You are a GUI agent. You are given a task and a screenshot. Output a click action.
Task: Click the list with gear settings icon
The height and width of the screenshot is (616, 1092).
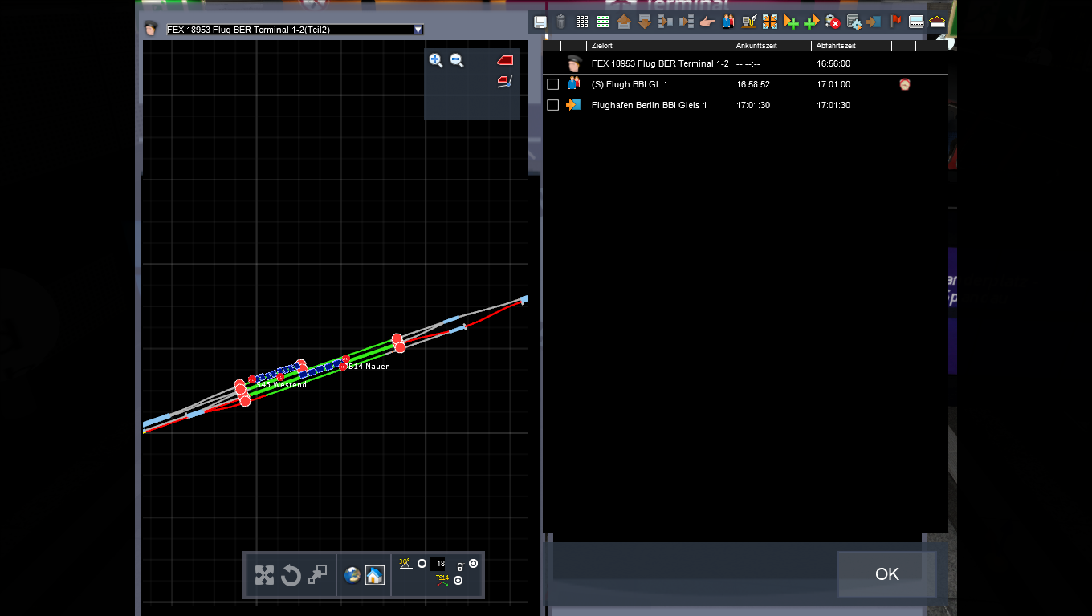(x=854, y=22)
